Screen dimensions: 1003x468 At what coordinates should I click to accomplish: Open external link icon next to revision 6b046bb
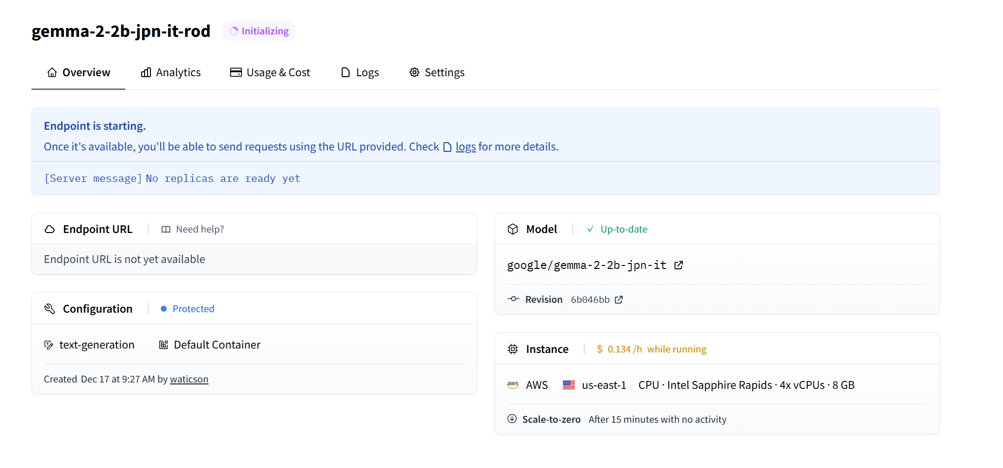619,300
